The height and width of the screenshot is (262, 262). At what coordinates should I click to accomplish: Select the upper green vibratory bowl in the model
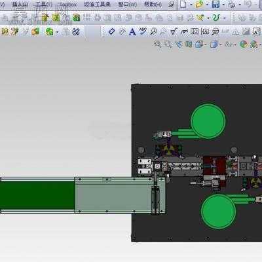click(x=208, y=121)
